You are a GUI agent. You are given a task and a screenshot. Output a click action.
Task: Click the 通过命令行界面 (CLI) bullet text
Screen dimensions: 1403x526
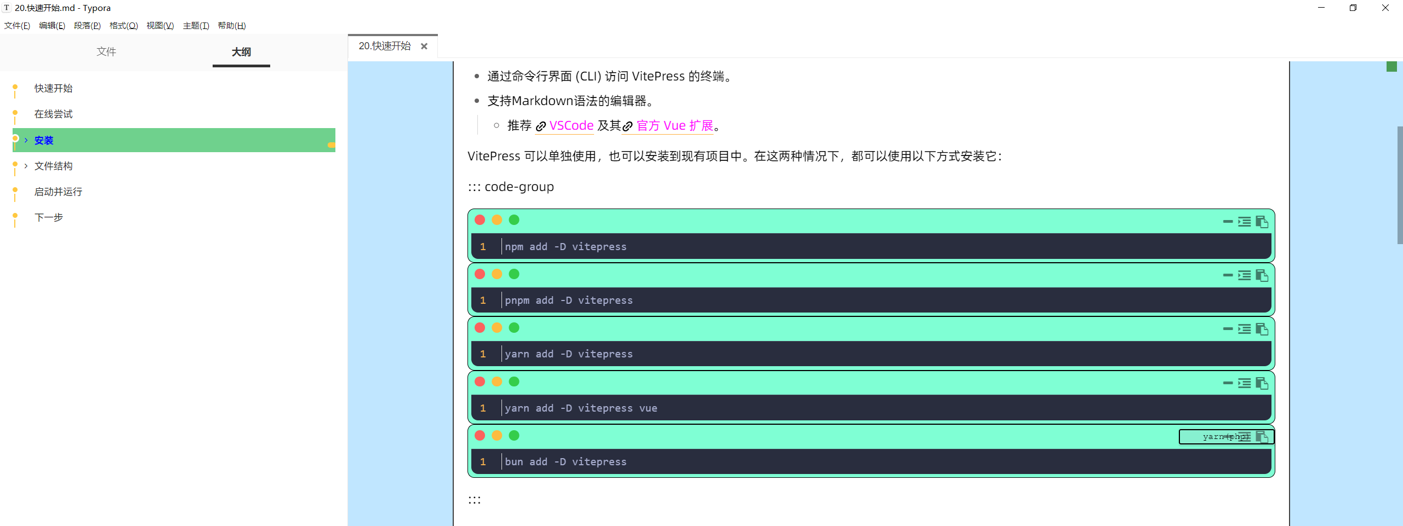coord(610,76)
